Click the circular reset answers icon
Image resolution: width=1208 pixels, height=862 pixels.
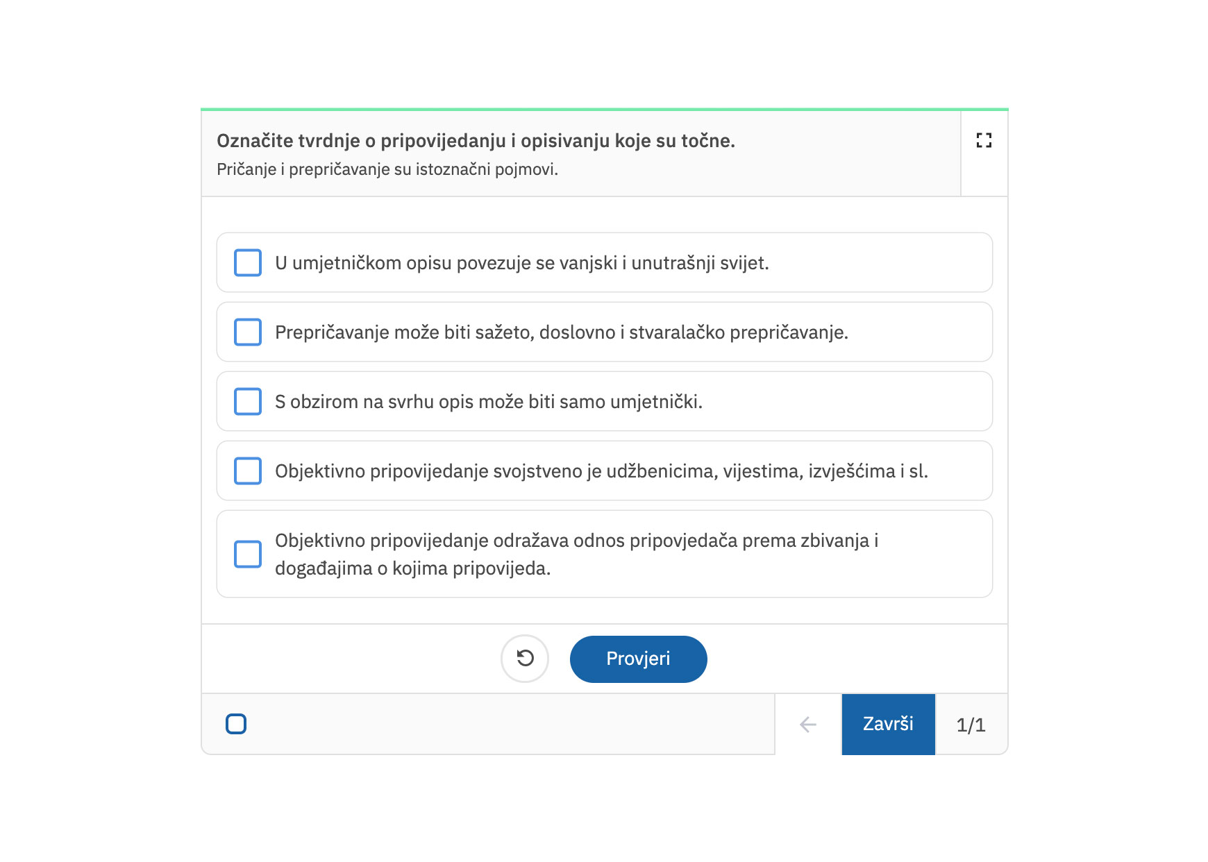pyautogui.click(x=525, y=658)
